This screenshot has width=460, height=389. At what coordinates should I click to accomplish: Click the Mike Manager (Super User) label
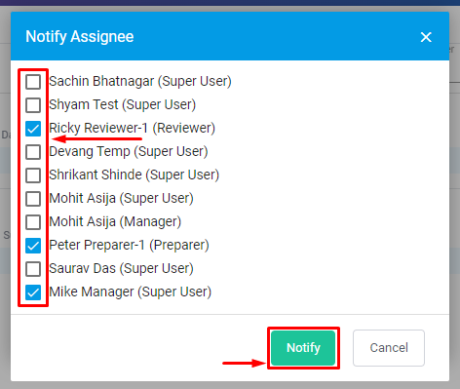coord(131,292)
